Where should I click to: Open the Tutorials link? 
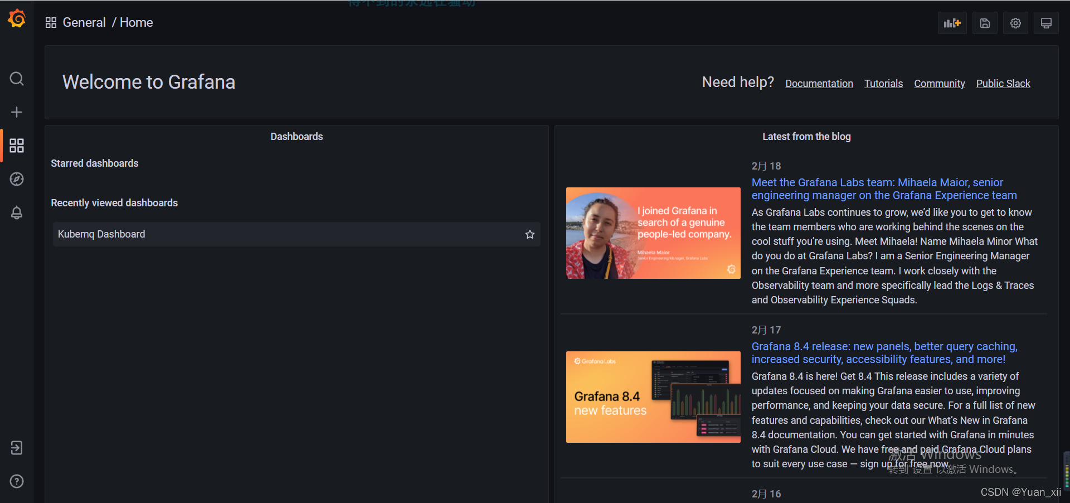pos(883,84)
